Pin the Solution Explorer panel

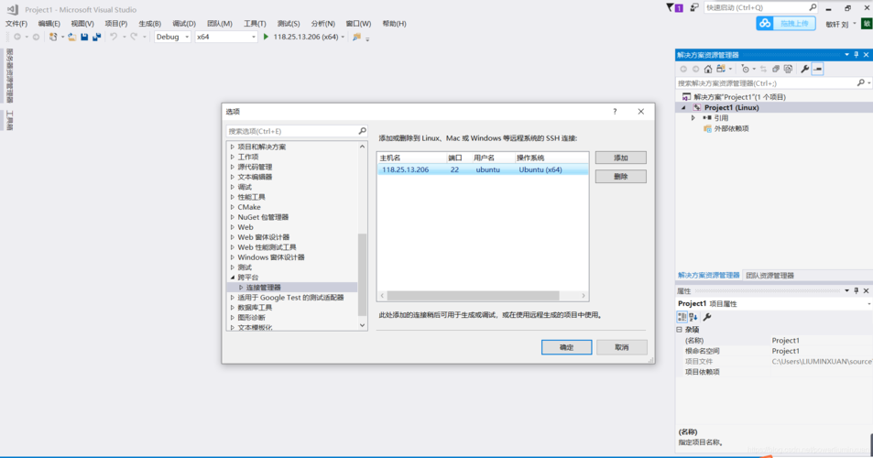[x=857, y=55]
